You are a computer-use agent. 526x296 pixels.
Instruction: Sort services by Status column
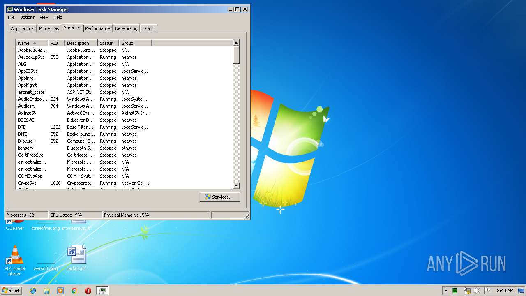(x=108, y=43)
